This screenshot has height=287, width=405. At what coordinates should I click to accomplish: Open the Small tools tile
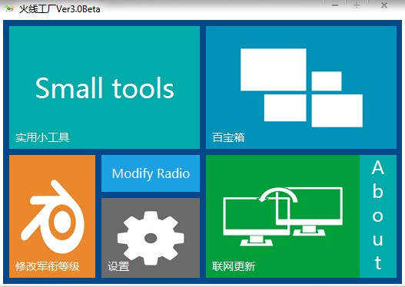105,87
